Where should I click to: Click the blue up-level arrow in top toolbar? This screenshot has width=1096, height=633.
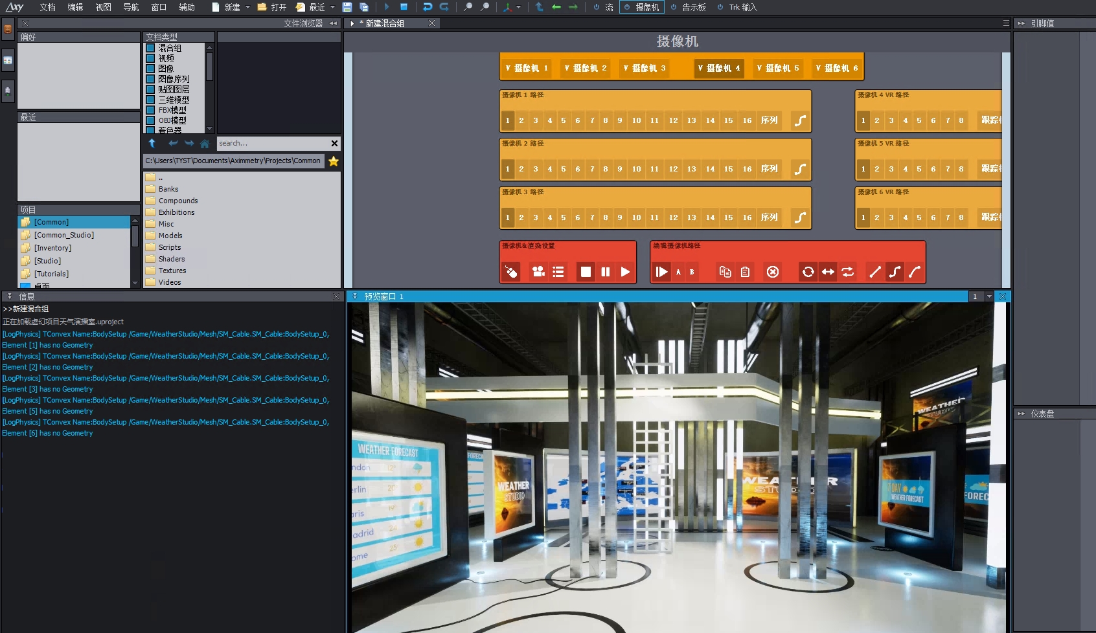(539, 7)
